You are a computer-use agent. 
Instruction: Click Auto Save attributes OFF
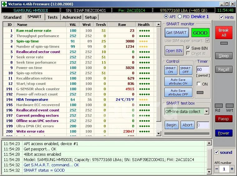coord(178,92)
